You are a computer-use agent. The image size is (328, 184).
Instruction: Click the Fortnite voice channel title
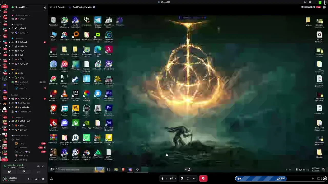tap(59, 7)
